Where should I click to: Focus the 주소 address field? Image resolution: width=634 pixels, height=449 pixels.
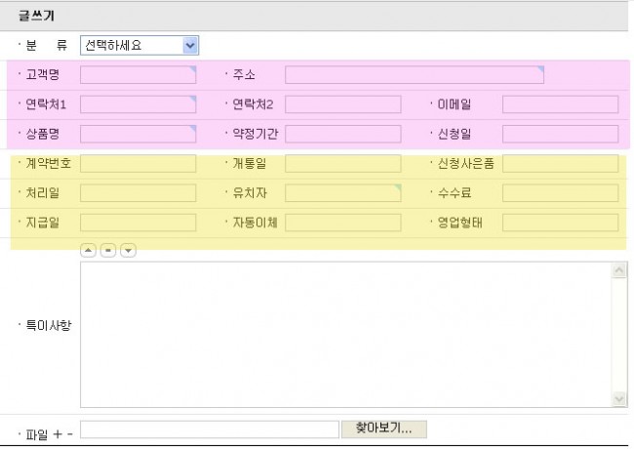click(x=414, y=75)
